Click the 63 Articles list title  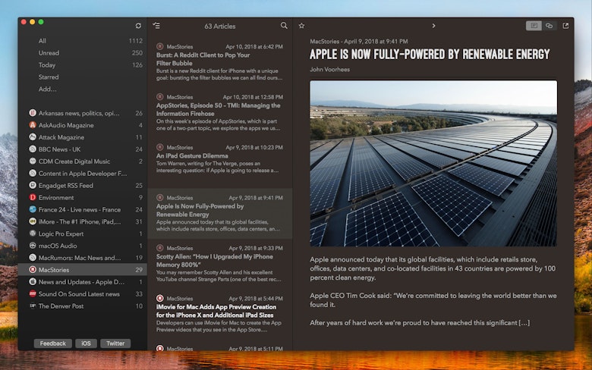pos(220,26)
